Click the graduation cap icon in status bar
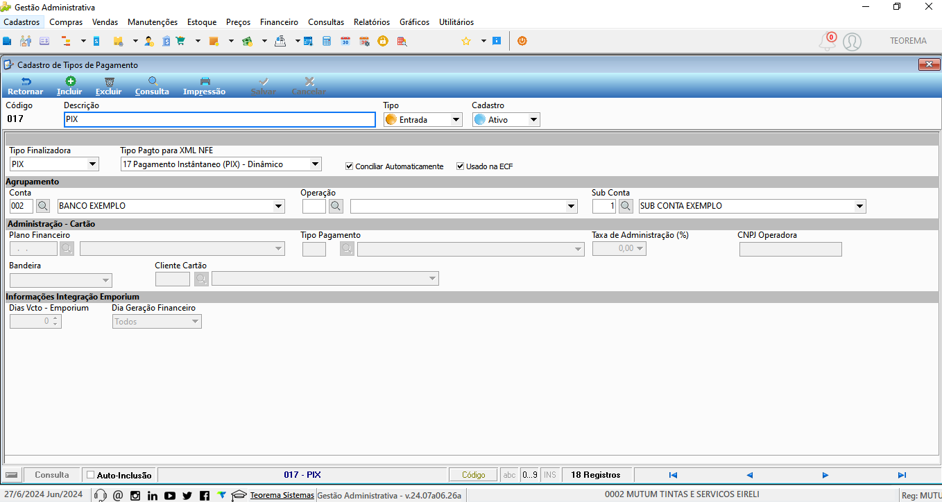Viewport: 942px width, 502px height. [239, 495]
